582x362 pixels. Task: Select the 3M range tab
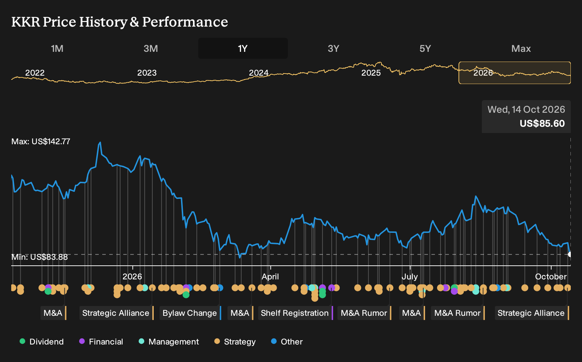point(151,48)
